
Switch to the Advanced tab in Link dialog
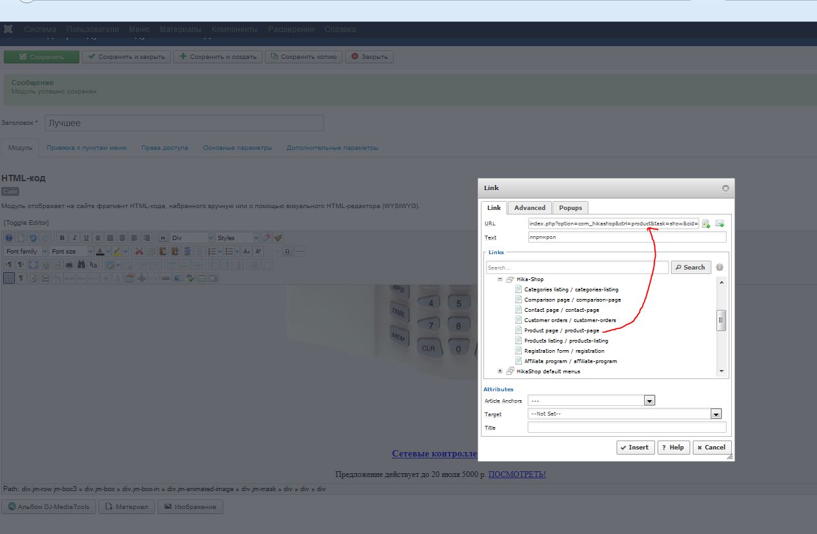[530, 207]
